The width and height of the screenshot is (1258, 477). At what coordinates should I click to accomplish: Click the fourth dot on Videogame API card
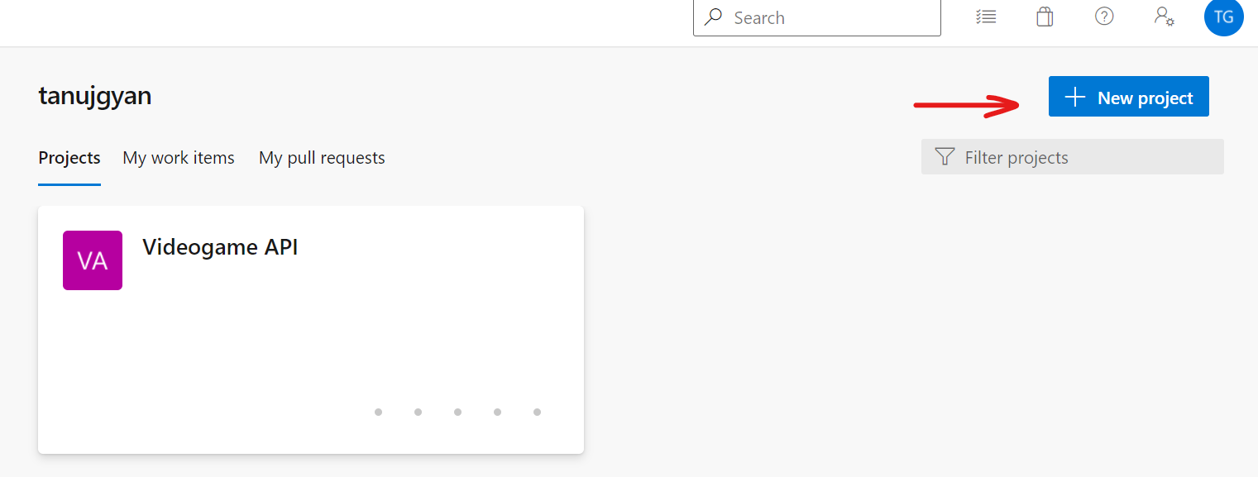(497, 412)
